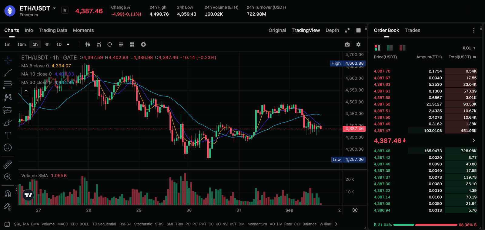
Task: Click the chart refresh icon
Action: pos(110,44)
